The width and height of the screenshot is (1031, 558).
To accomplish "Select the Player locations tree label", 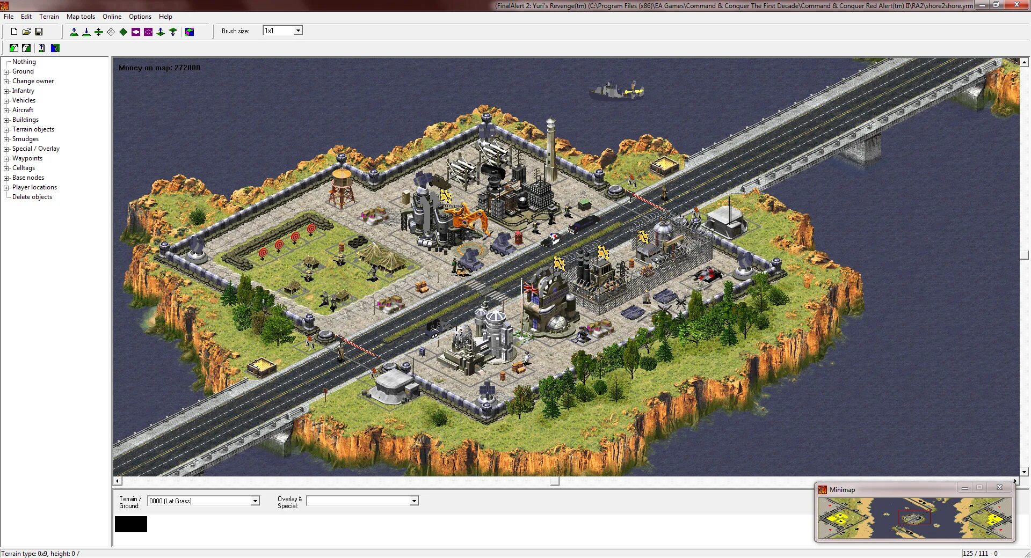I will [34, 187].
